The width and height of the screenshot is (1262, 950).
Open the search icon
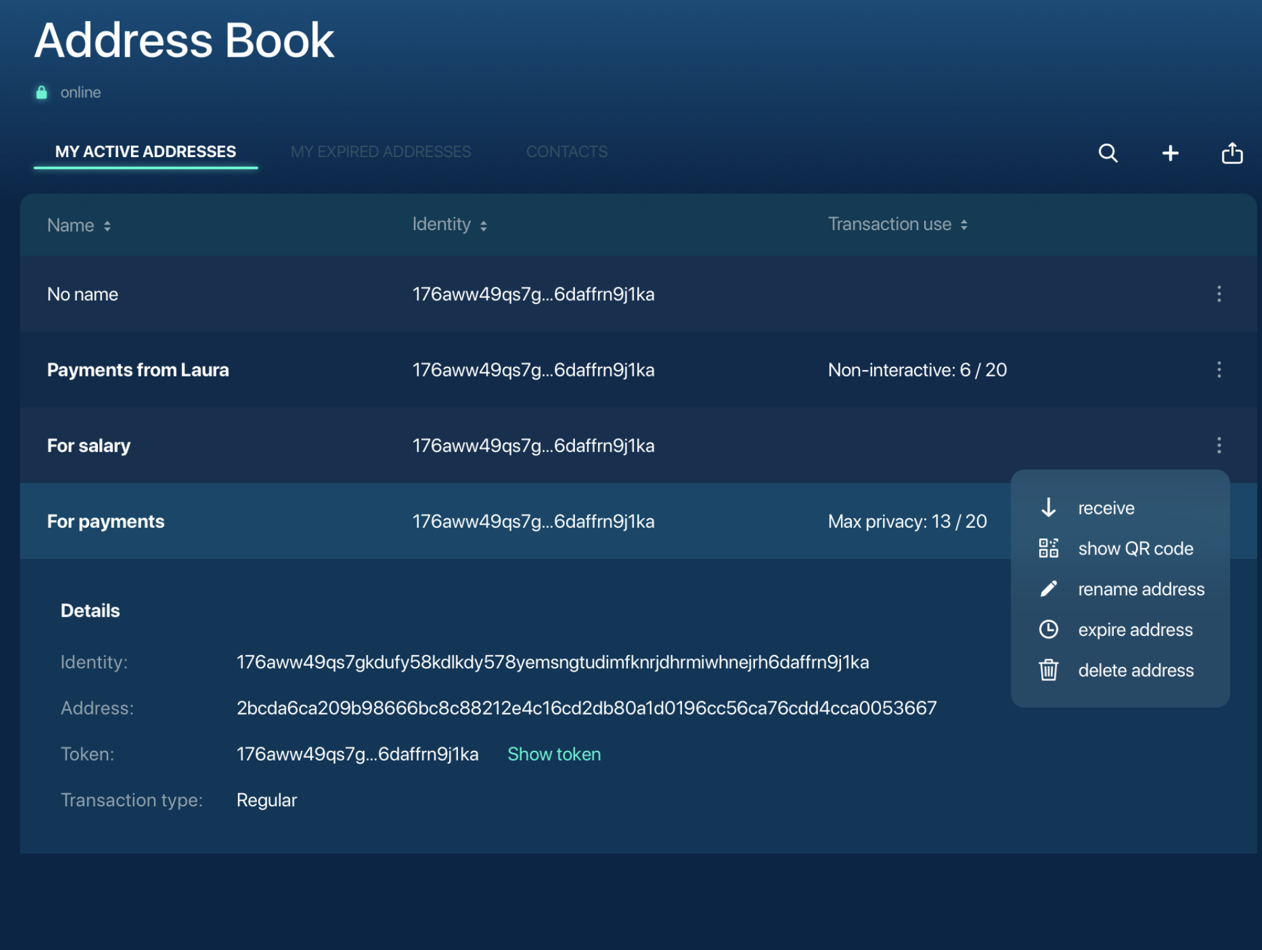click(1108, 153)
